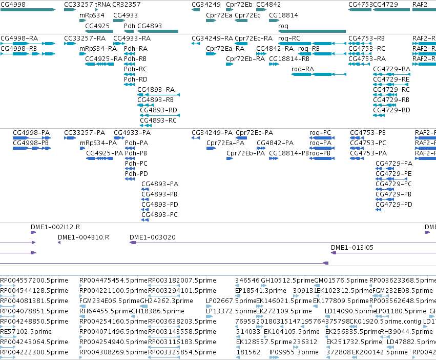The height and width of the screenshot is (360, 436).
Task: Click the CG4893-RA transcript label
Action: tap(156, 90)
